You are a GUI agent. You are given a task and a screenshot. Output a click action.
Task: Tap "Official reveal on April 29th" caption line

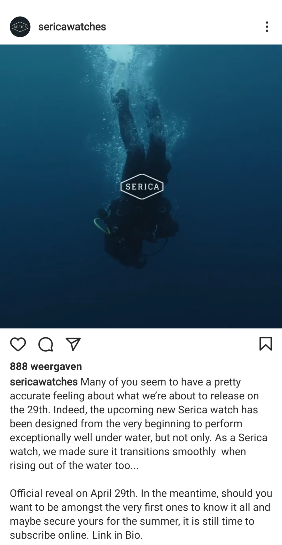(x=73, y=493)
